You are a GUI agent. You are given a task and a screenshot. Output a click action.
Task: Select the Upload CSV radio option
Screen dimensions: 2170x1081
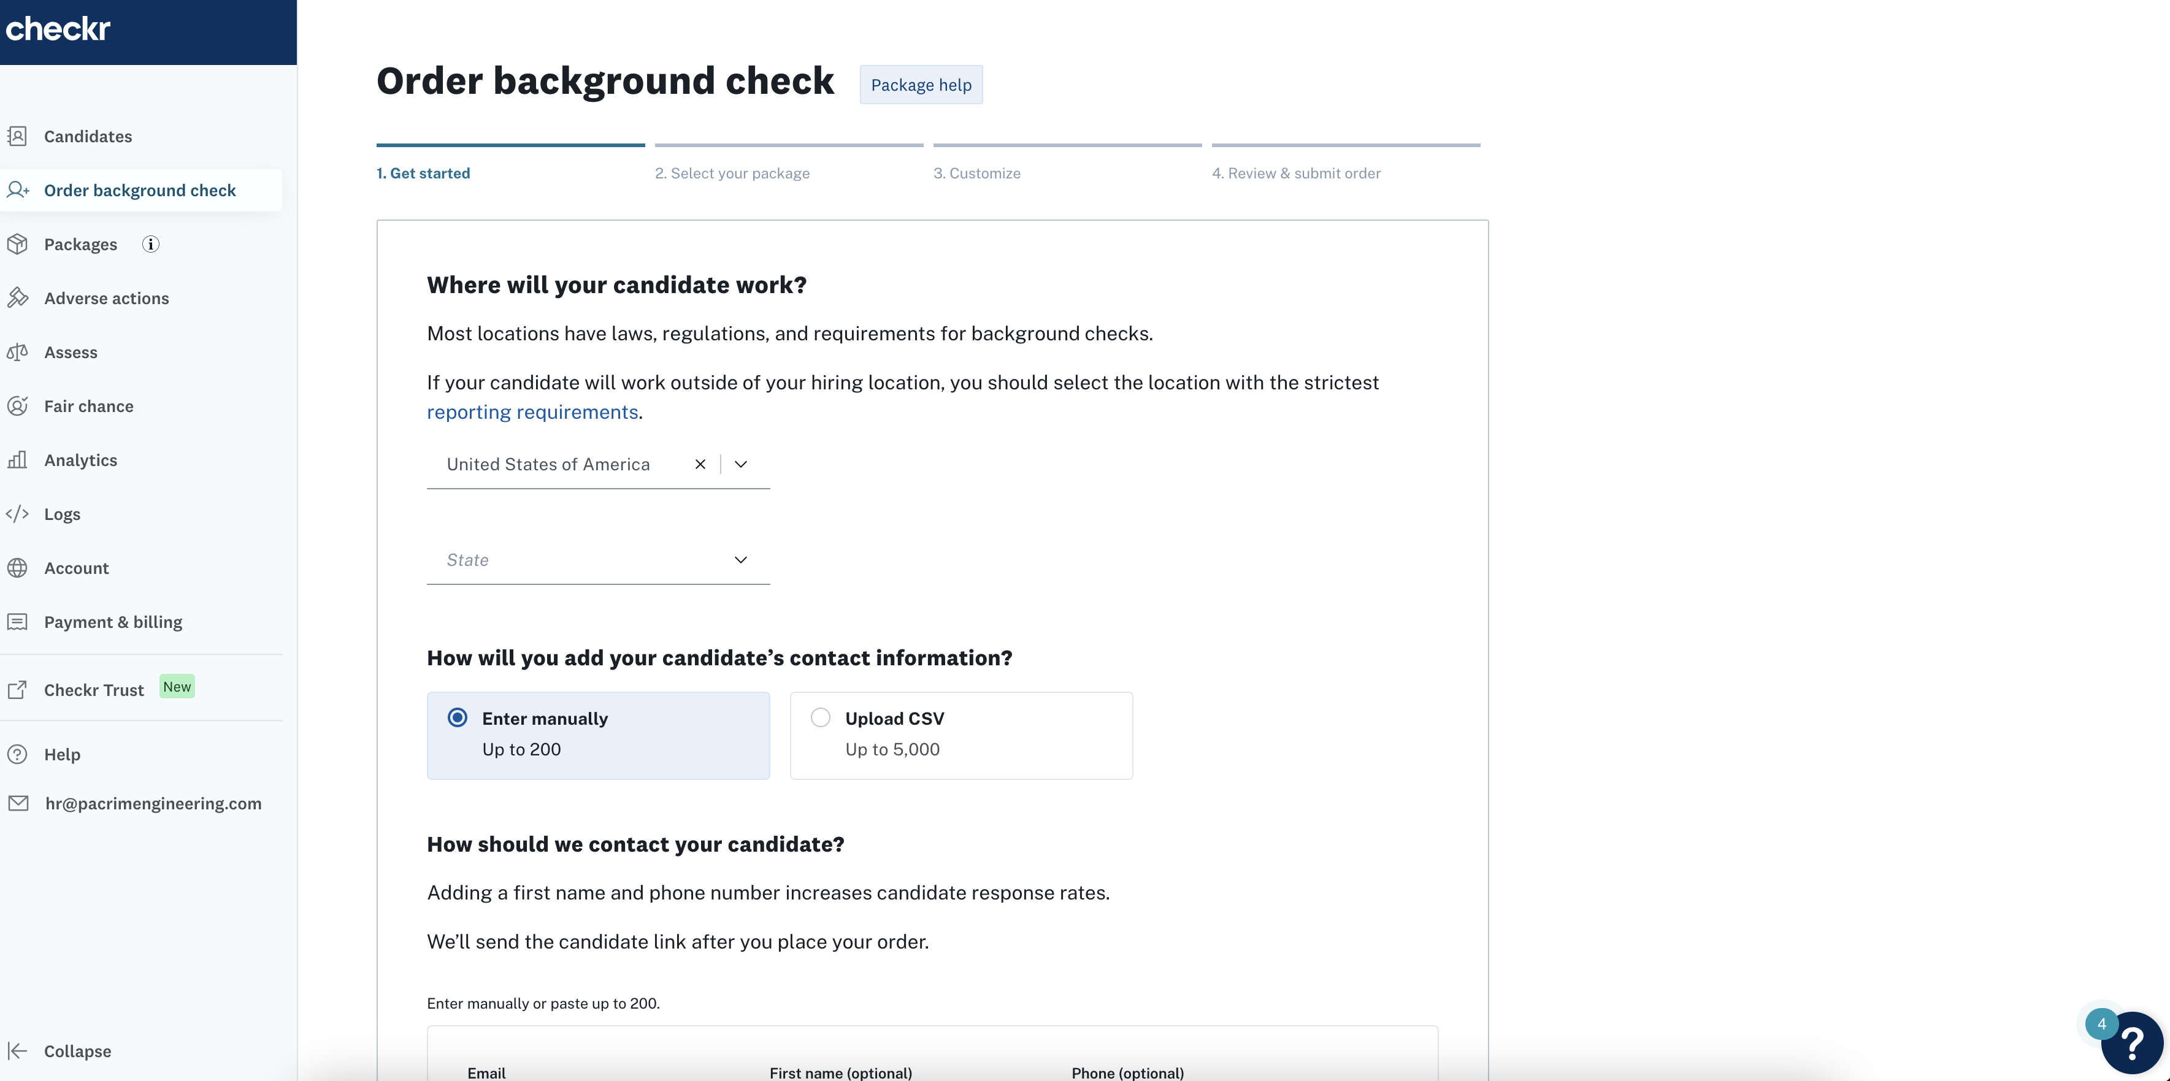point(821,717)
